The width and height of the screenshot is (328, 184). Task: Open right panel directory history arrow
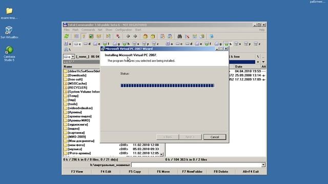[x=263, y=62]
